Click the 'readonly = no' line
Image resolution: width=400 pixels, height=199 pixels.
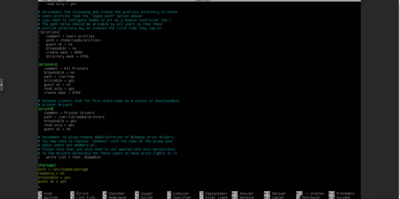click(51, 173)
